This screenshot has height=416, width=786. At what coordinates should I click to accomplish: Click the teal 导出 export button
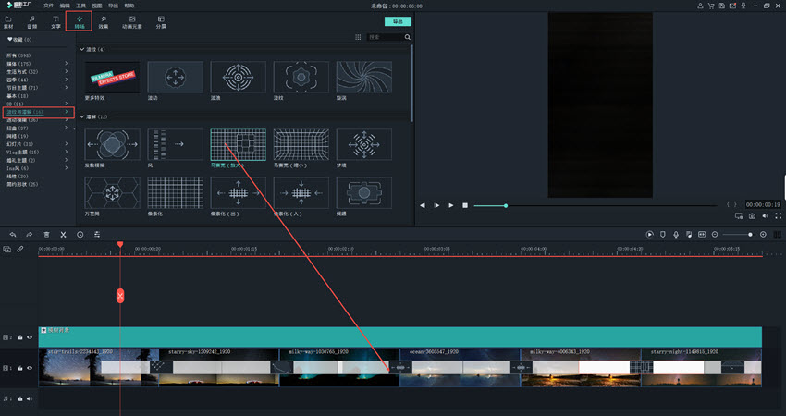coord(399,20)
